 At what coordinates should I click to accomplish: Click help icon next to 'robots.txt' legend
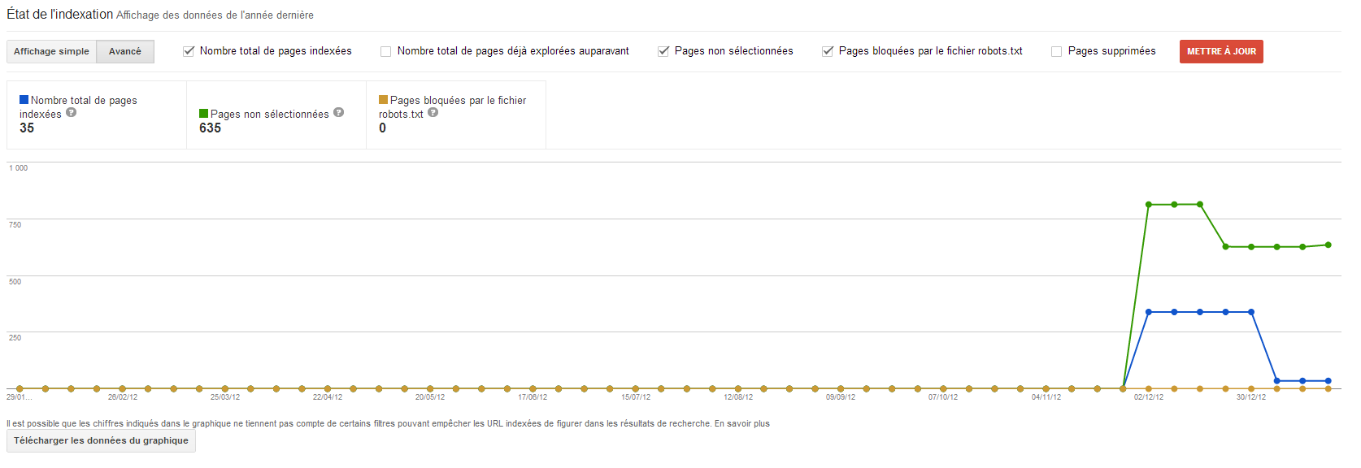[433, 113]
